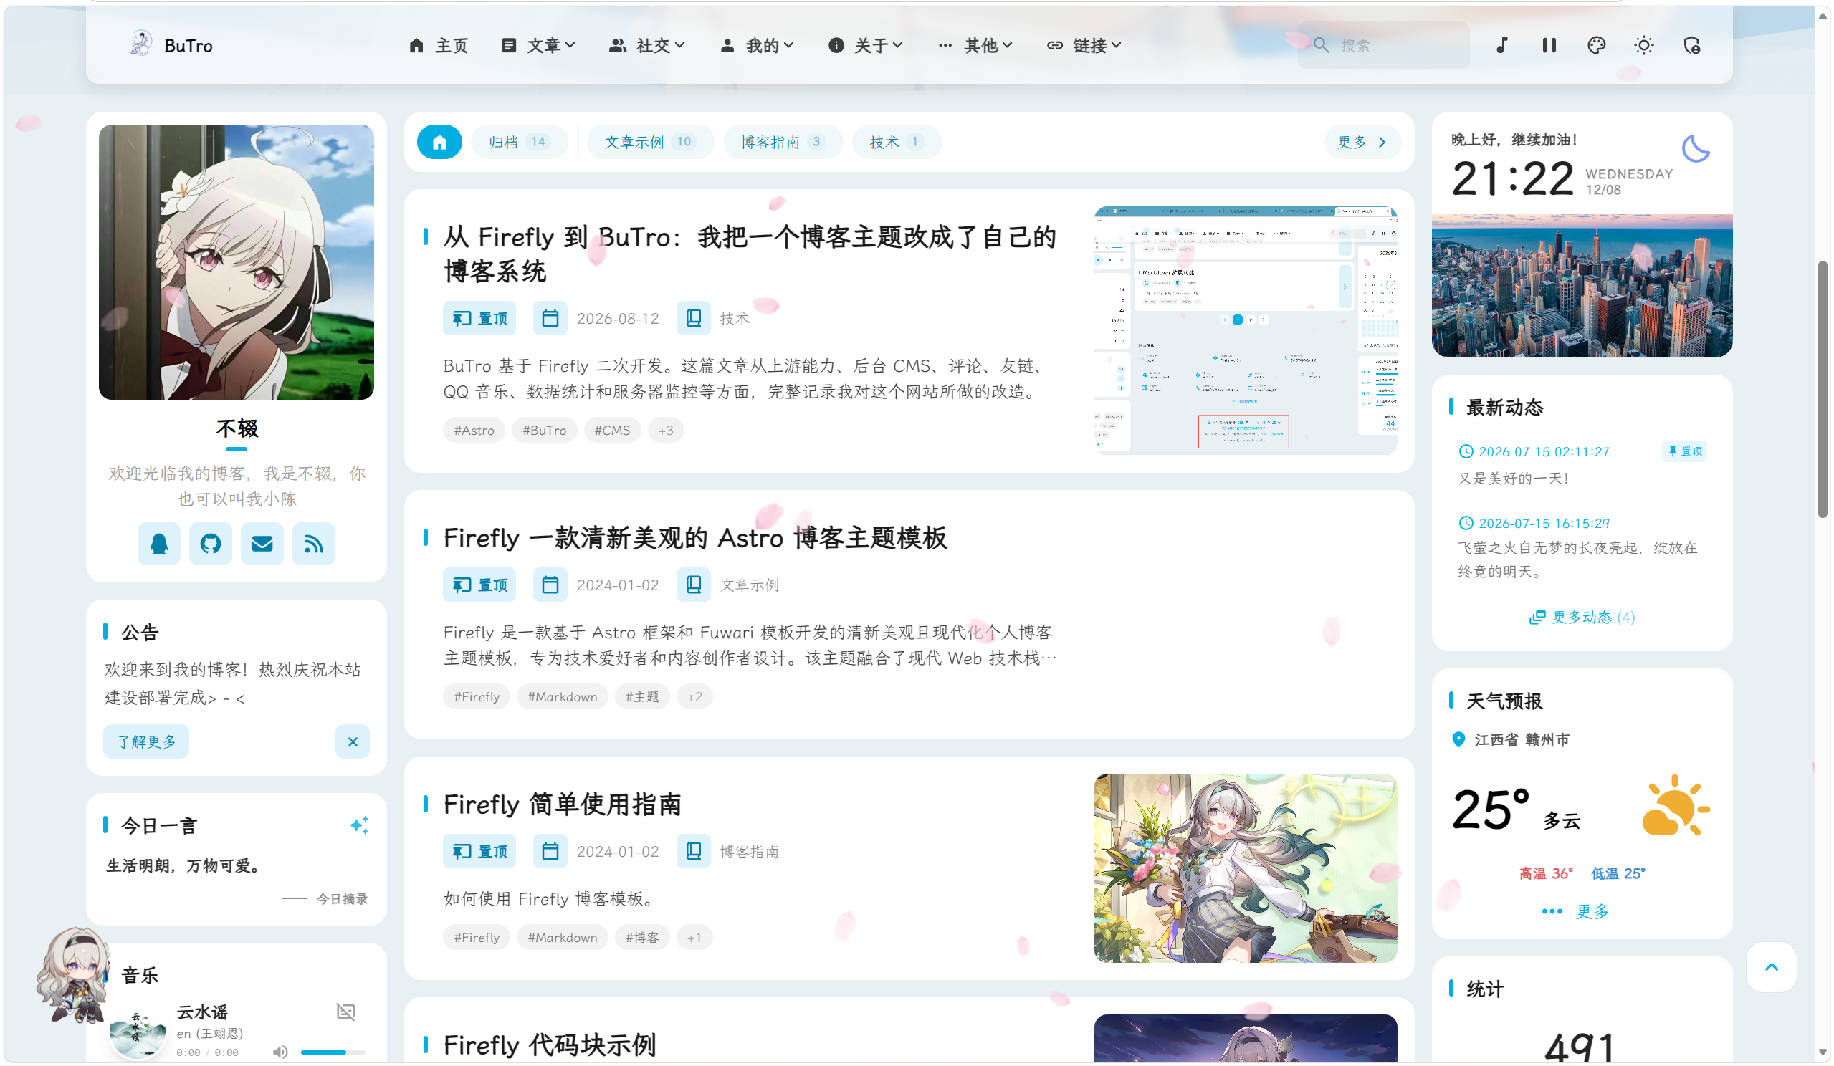Screen dimensions: 1834x1066
Task: Open the RSS feed icon
Action: pos(314,544)
